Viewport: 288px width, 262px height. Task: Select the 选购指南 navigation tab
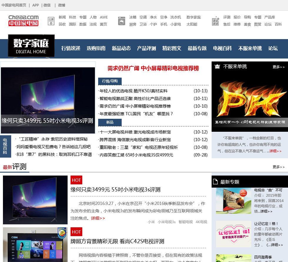(96, 48)
